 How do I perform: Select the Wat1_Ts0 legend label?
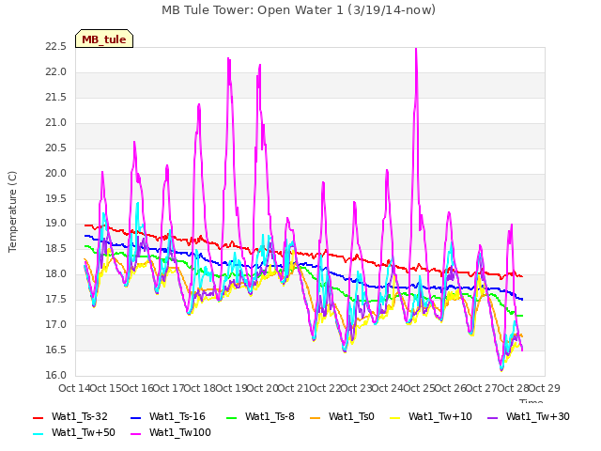click(351, 416)
